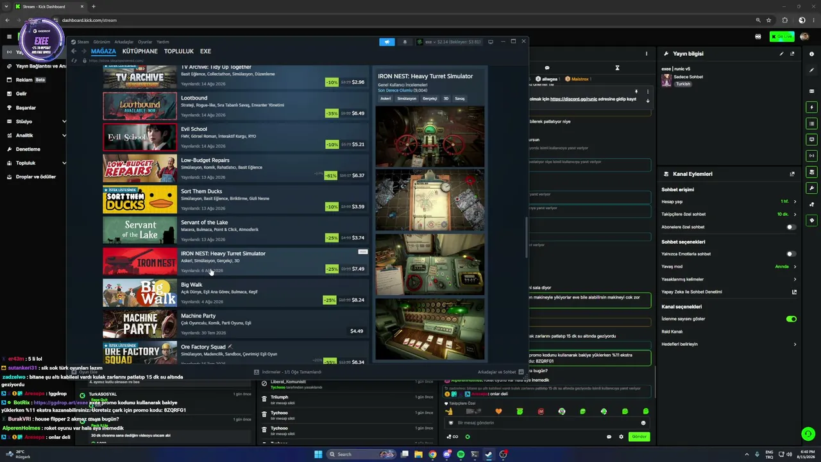Edit stream info with pencil icon

(781, 54)
